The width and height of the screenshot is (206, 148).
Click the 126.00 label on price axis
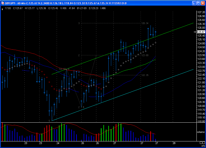coord(201,28)
